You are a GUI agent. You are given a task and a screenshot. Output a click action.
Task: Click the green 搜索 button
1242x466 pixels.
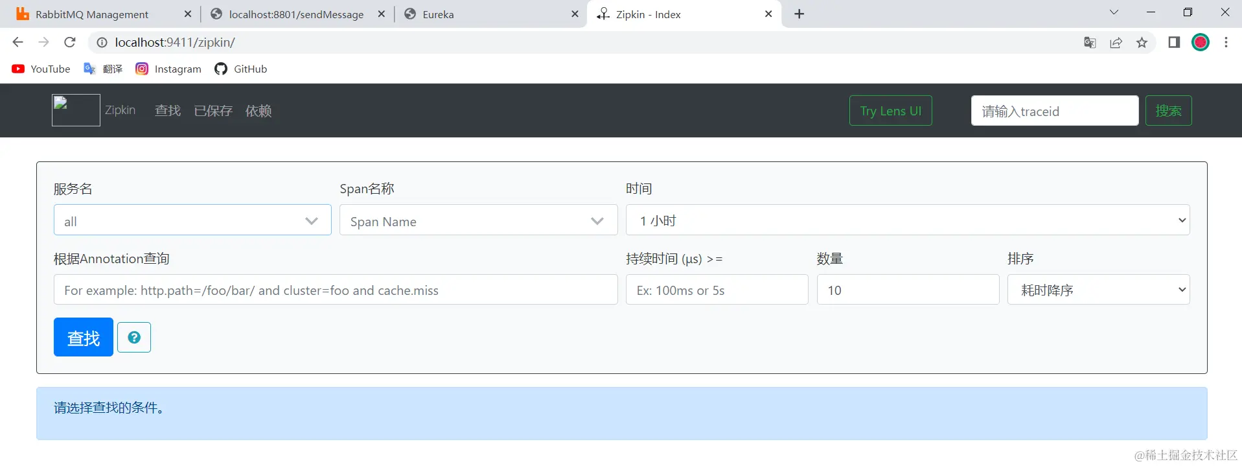(1169, 111)
